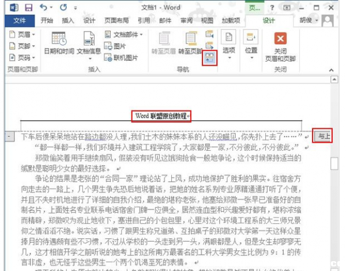346x271 pixels.
Task: Click the Word application icon in title bar
Action: pyautogui.click(x=14, y=8)
